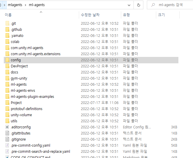Sort by the 수정한 날짜 column header

90,15
